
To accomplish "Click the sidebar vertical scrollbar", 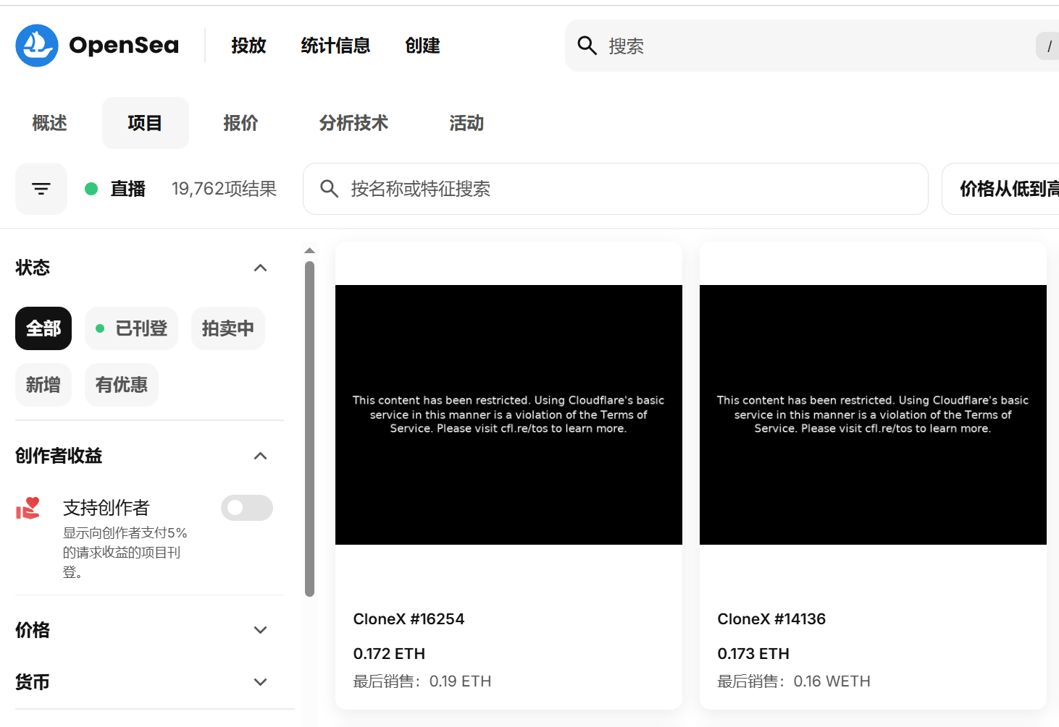I will (x=310, y=427).
